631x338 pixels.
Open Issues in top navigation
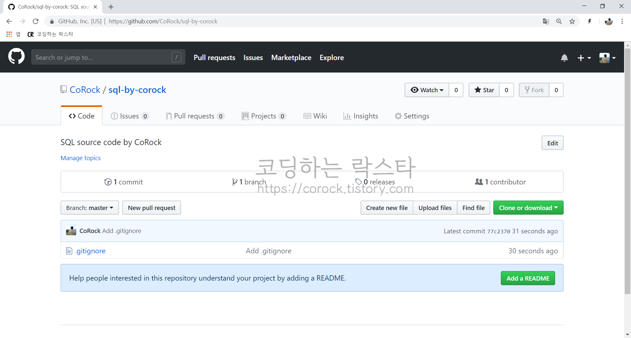[253, 58]
